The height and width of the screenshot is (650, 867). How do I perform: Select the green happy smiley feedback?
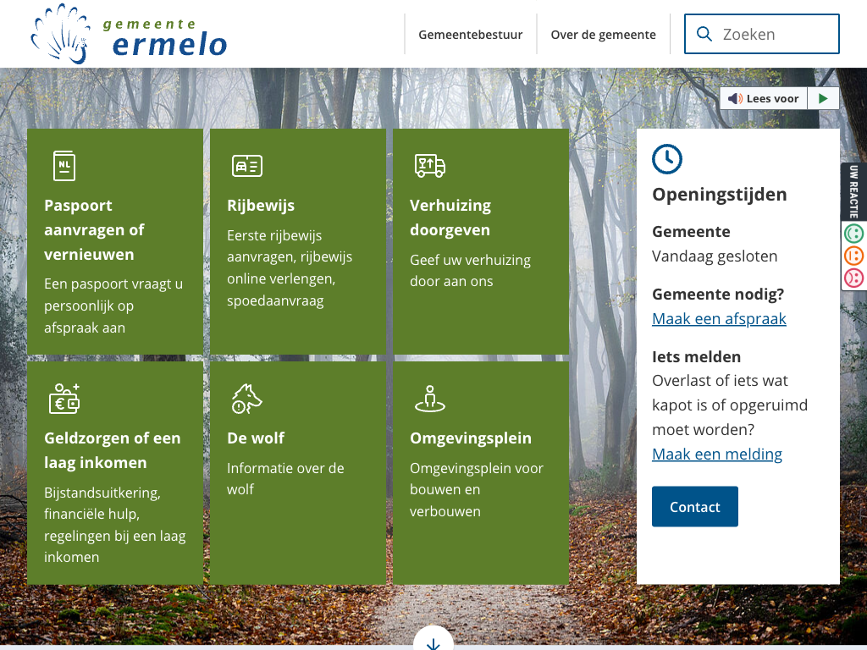[853, 234]
